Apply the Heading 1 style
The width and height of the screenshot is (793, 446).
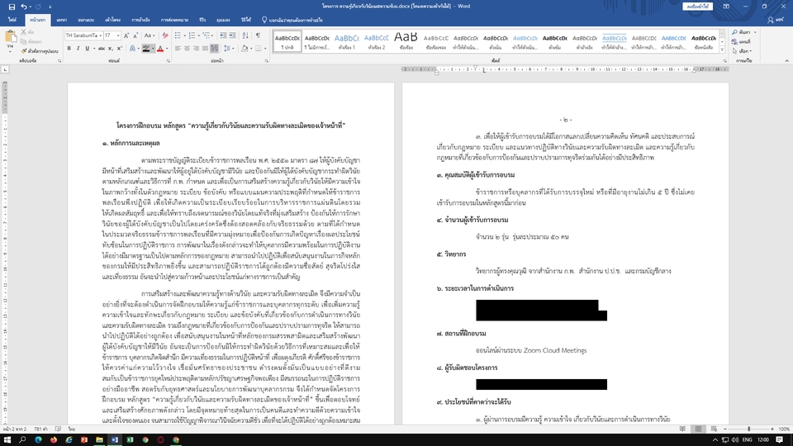click(x=347, y=41)
